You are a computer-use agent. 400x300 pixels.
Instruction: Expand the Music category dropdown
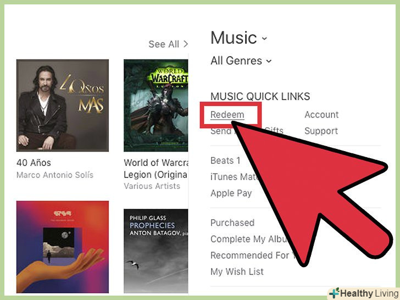(239, 38)
